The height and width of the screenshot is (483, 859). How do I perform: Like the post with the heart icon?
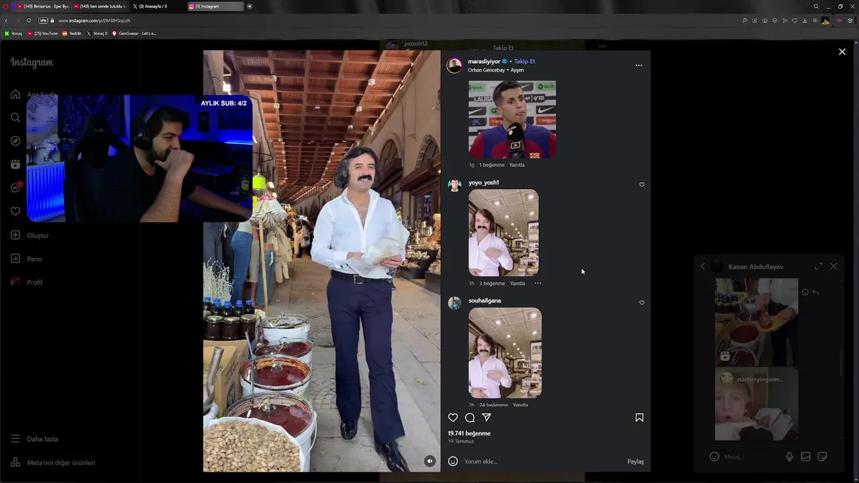(x=453, y=417)
